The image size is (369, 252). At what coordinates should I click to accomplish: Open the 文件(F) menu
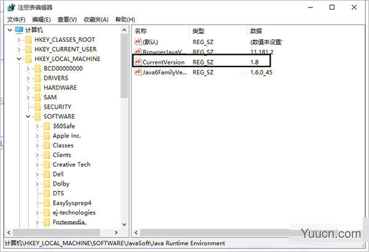[16, 20]
